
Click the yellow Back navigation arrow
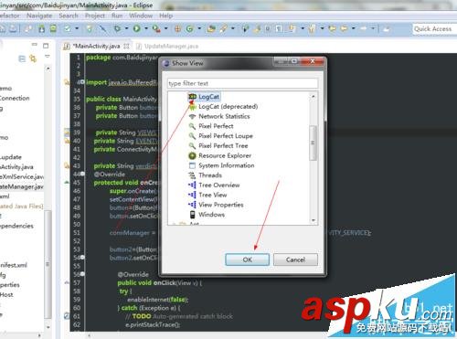[x=344, y=28]
